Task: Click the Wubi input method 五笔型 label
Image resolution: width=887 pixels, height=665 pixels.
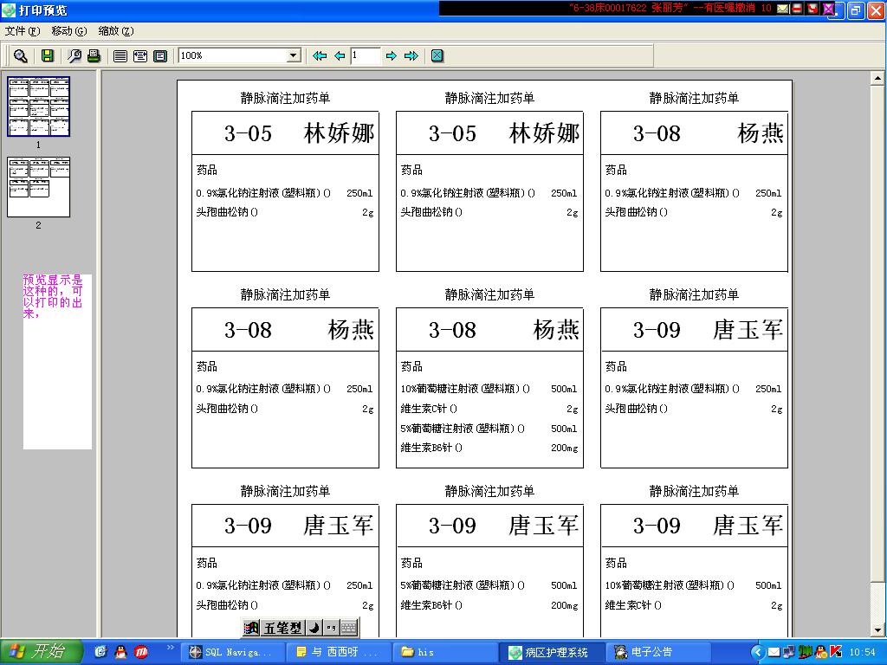Action: [x=282, y=628]
